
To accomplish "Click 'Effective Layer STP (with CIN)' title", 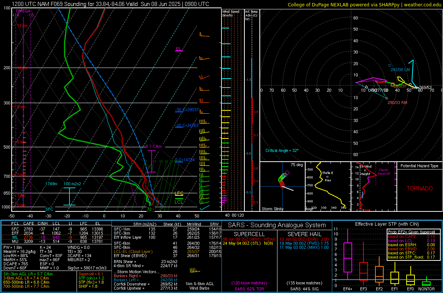I will click(387, 224).
